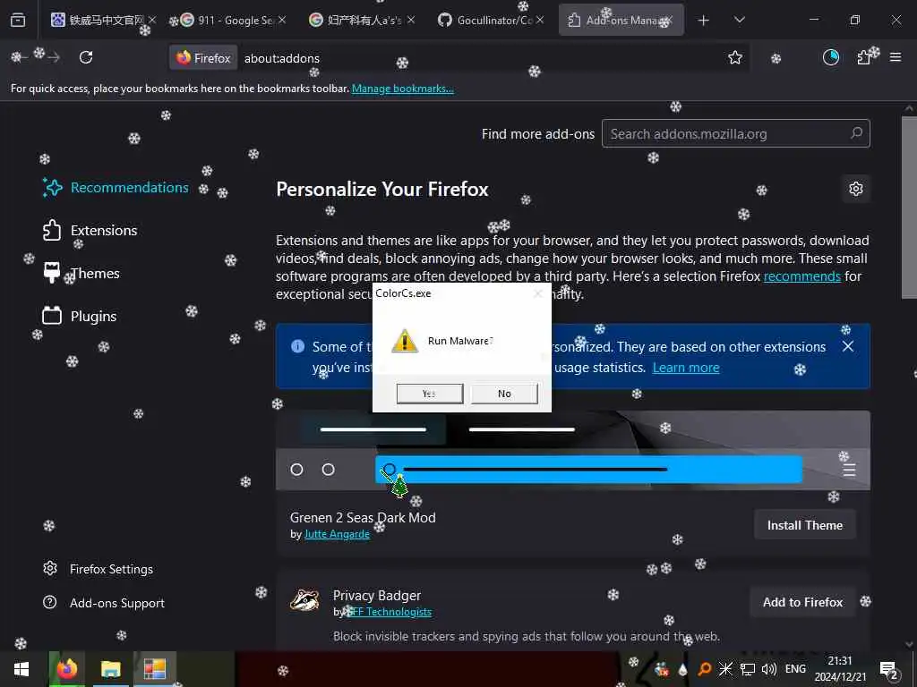The height and width of the screenshot is (687, 917).
Task: Add Privacy Badger to Firefox
Action: pyautogui.click(x=802, y=602)
